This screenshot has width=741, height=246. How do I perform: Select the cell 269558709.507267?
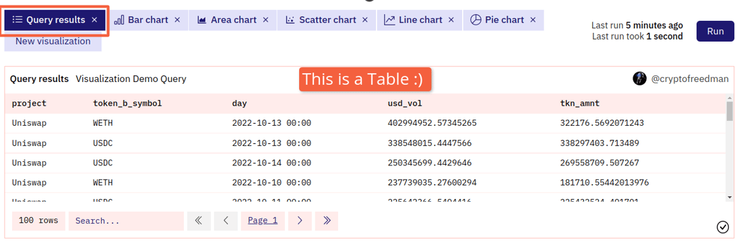coord(600,163)
